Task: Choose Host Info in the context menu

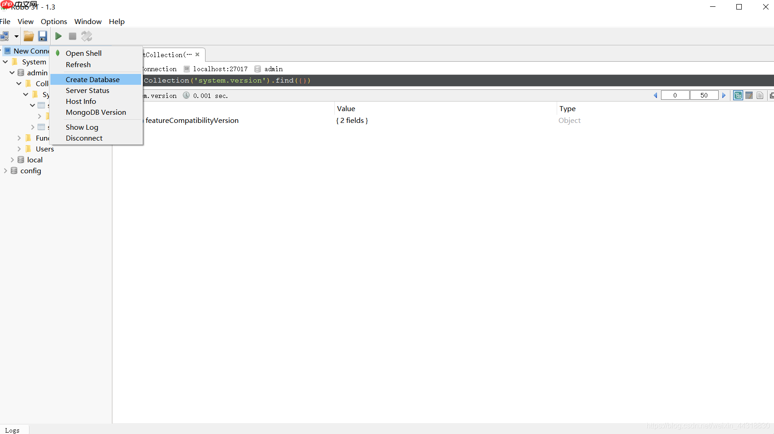Action: point(81,101)
